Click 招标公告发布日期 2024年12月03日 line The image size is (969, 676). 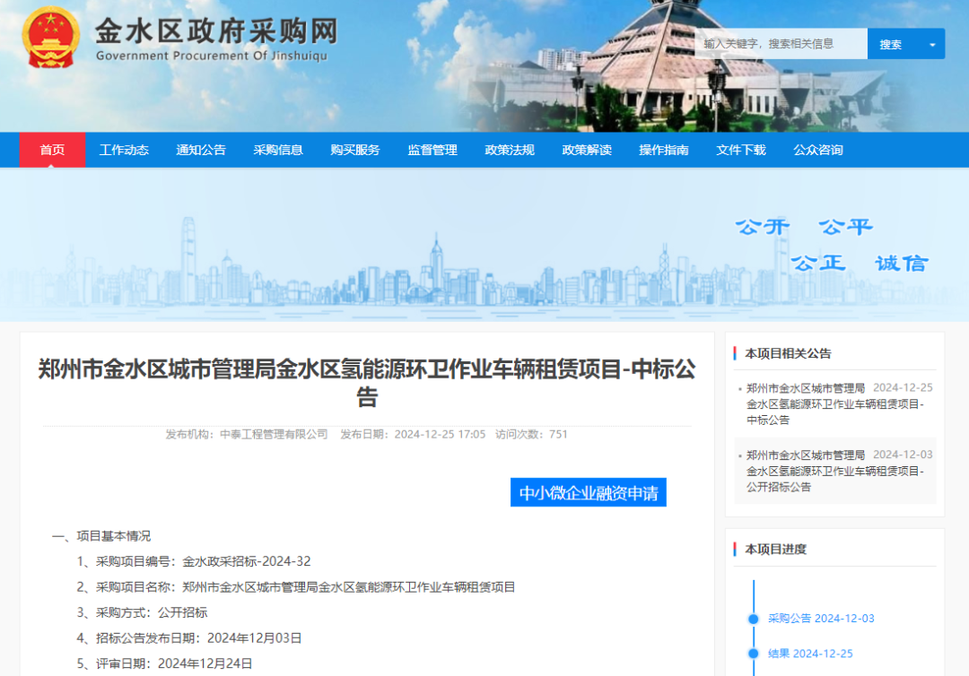pyautogui.click(x=189, y=638)
